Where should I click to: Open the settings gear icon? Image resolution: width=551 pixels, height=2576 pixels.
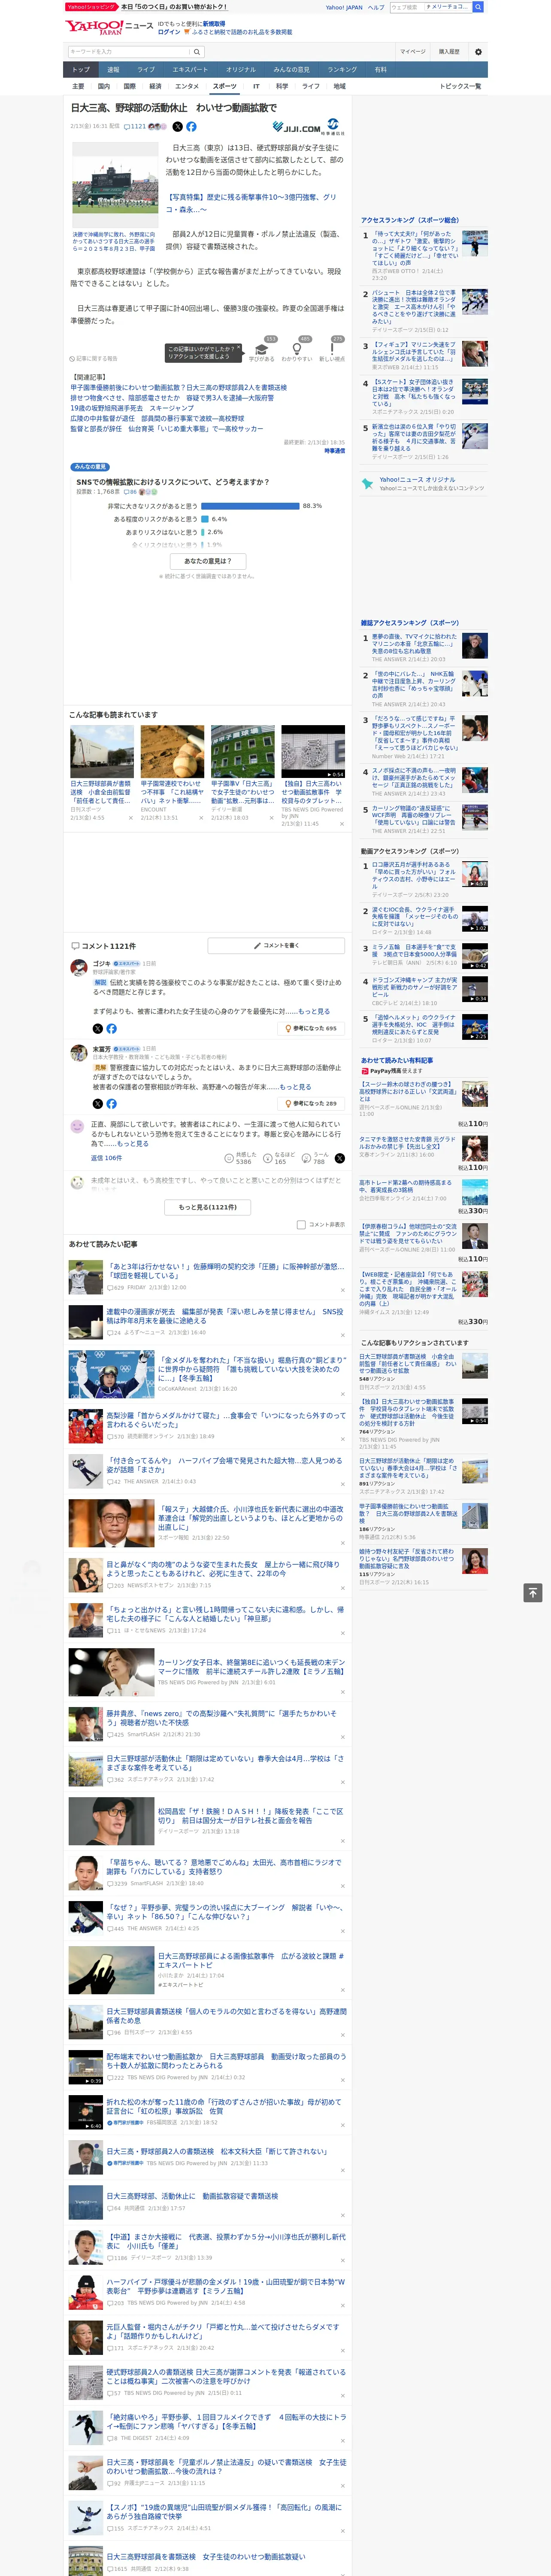pos(478,51)
